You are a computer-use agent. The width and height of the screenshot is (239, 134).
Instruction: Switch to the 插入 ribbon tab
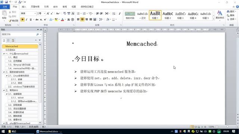tap(24, 7)
